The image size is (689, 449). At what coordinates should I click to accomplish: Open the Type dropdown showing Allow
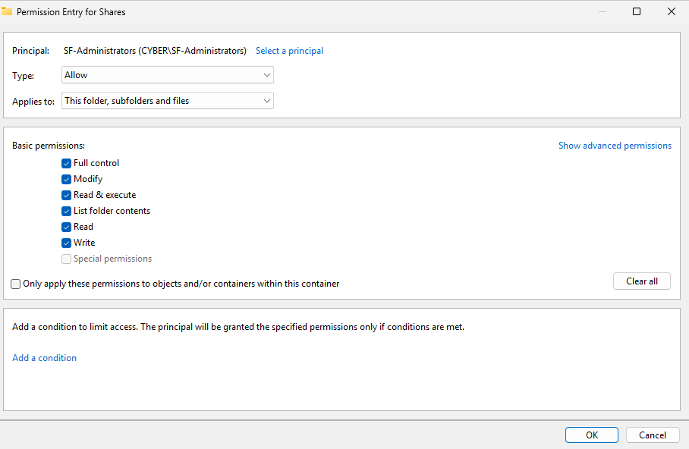tap(167, 75)
